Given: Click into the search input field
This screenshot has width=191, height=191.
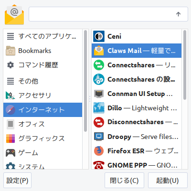Looking at the screenshot, I should click(108, 14).
